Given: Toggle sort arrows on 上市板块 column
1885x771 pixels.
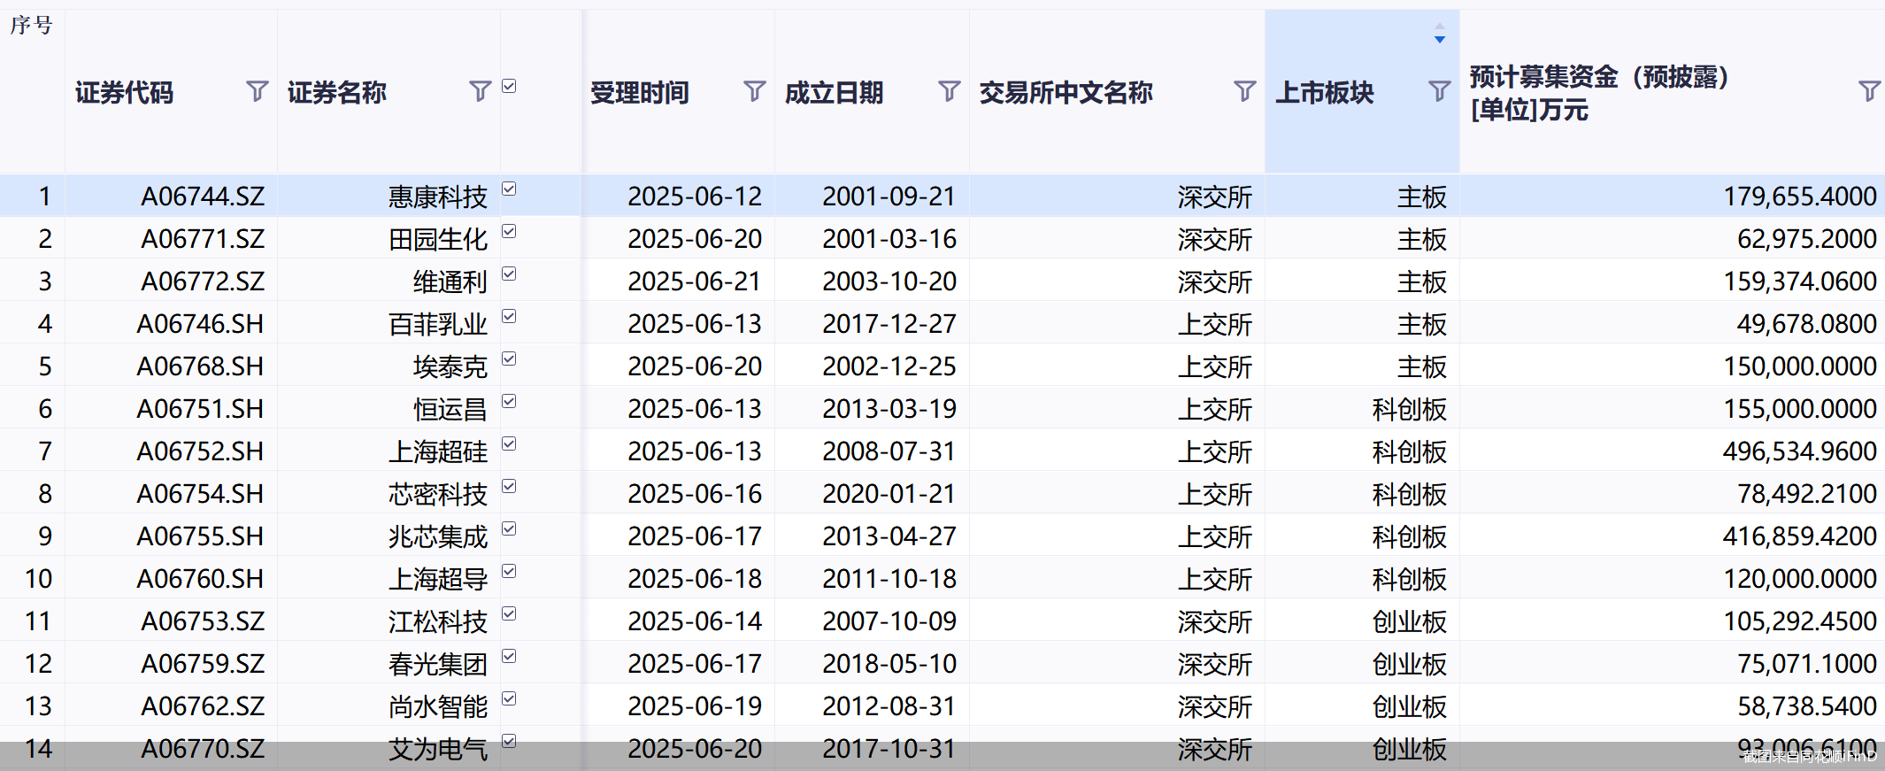Looking at the screenshot, I should [x=1440, y=34].
